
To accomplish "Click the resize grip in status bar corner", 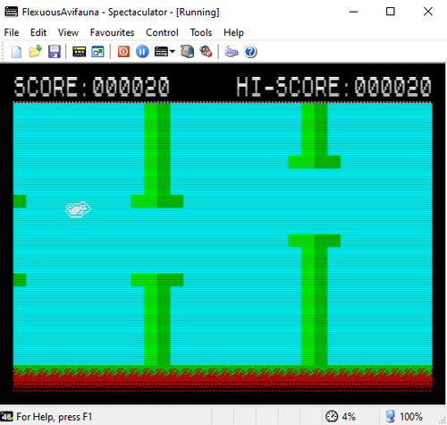I will [443, 421].
